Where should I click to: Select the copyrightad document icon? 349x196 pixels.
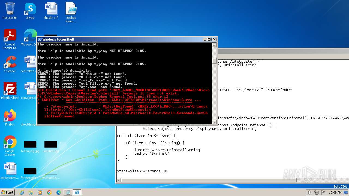click(29, 91)
